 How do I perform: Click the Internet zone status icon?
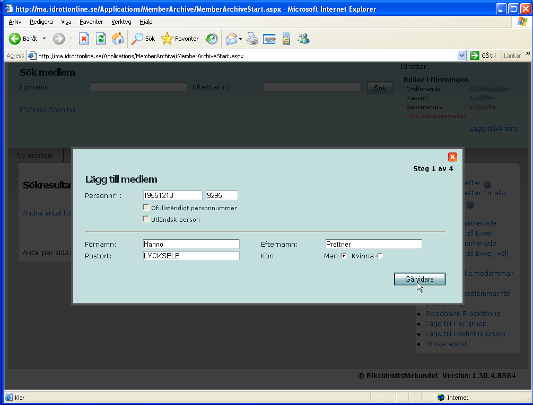click(441, 397)
